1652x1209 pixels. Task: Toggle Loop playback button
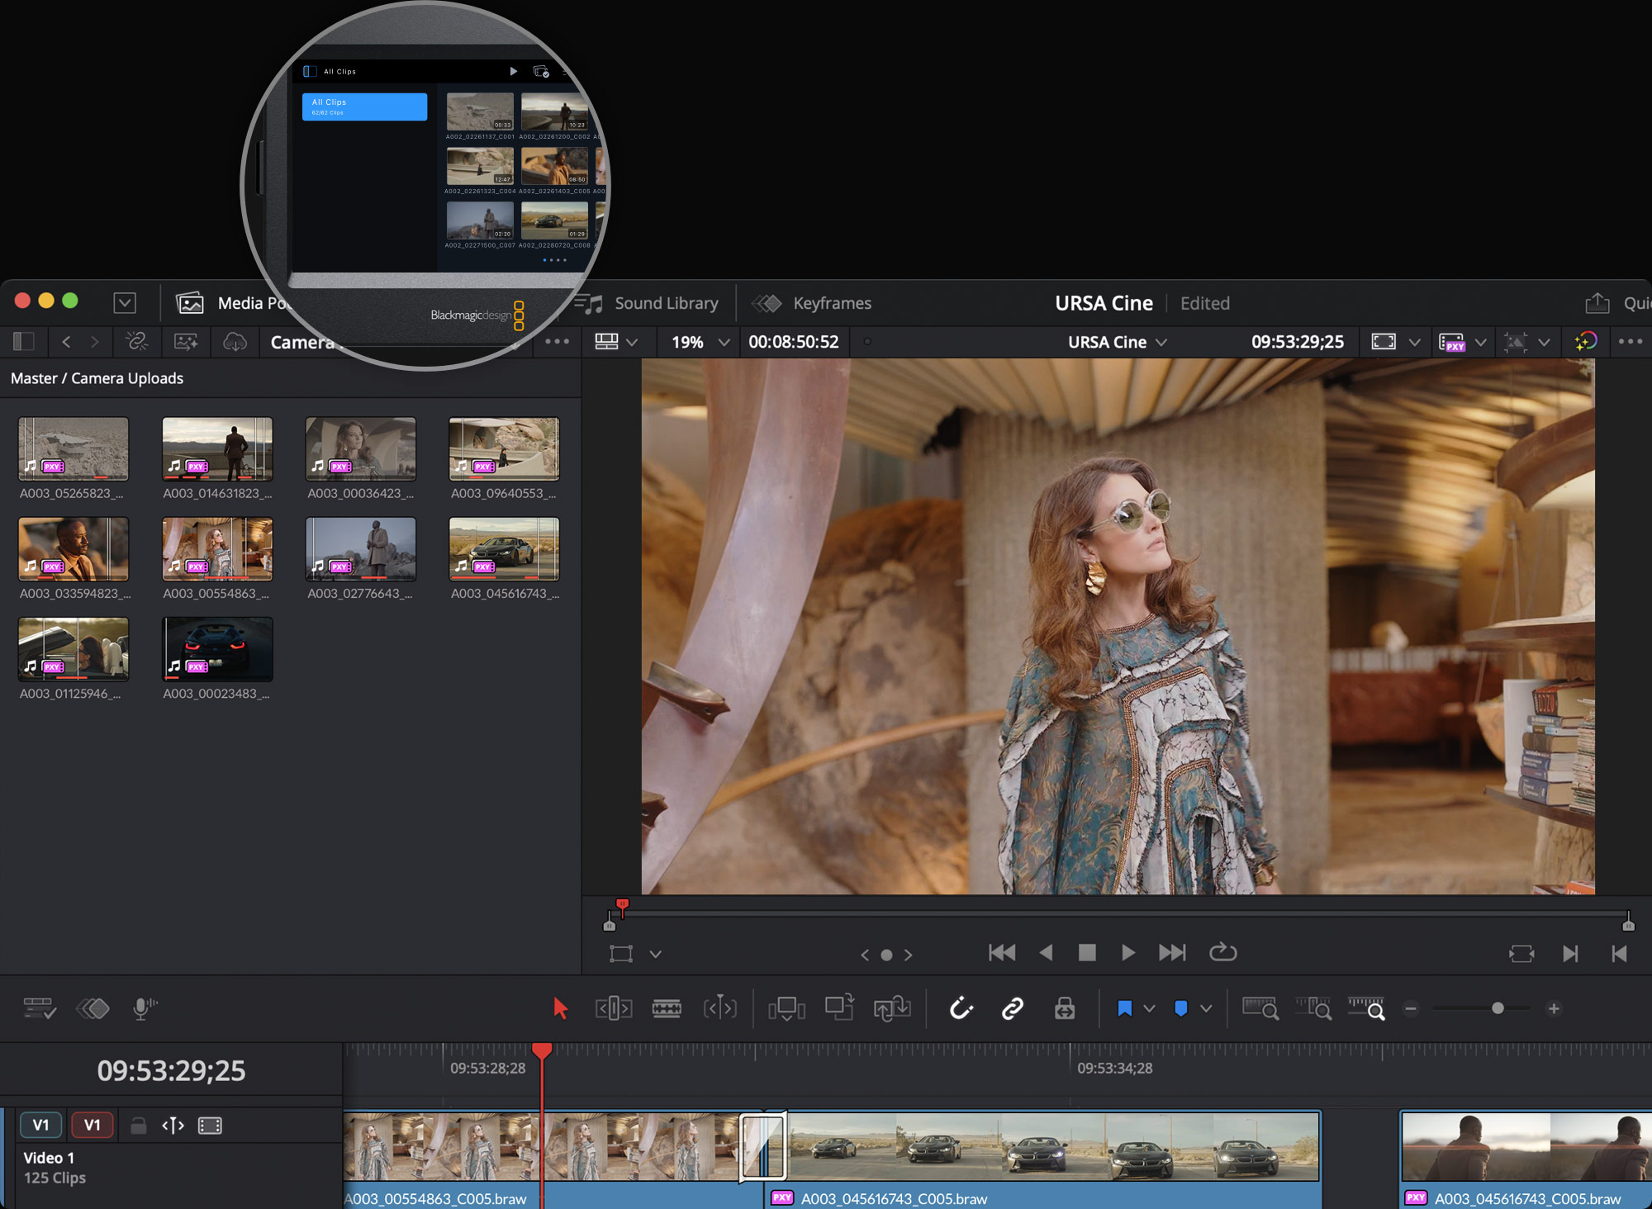[x=1222, y=953]
